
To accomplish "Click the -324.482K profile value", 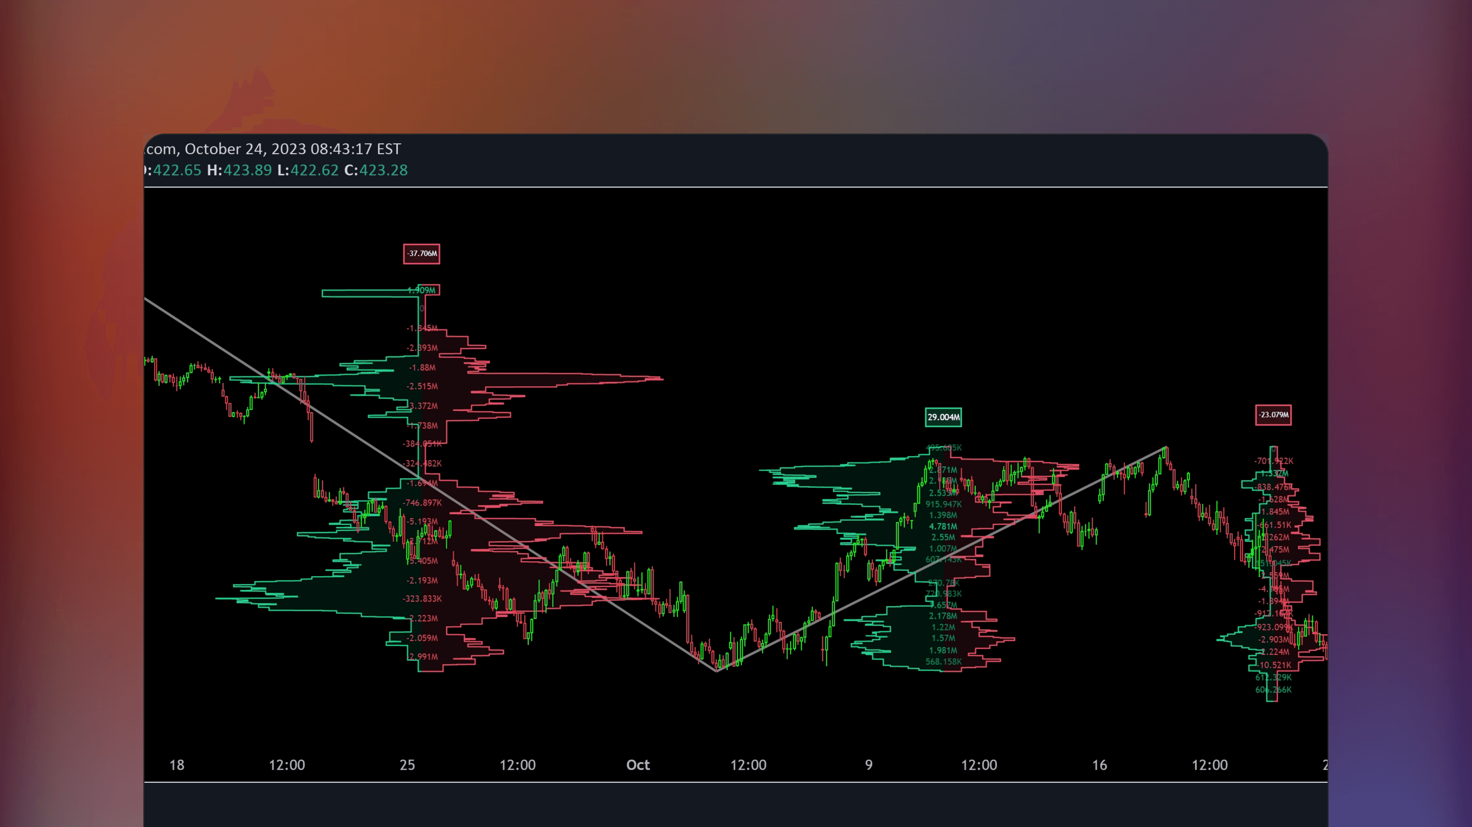I will (x=422, y=464).
